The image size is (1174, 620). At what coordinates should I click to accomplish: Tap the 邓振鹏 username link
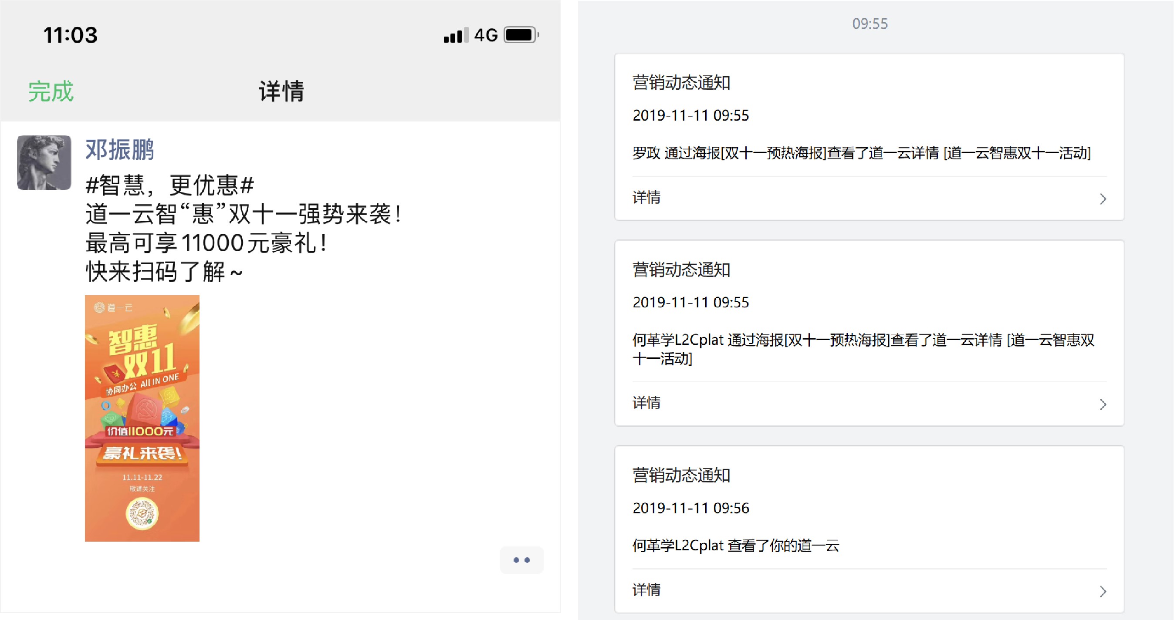click(x=120, y=149)
